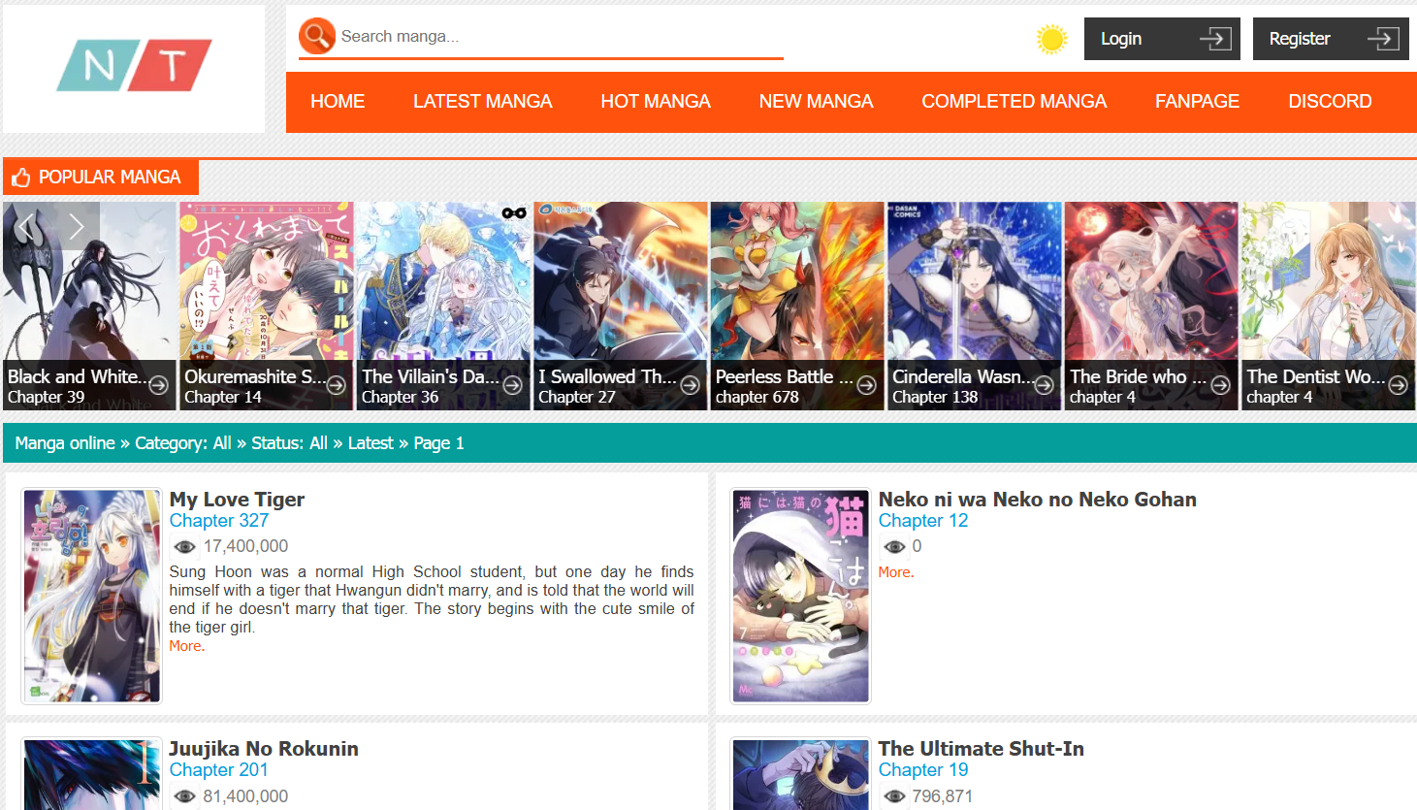Click the previous arrow on the popular carousel
The width and height of the screenshot is (1417, 810).
tap(27, 226)
